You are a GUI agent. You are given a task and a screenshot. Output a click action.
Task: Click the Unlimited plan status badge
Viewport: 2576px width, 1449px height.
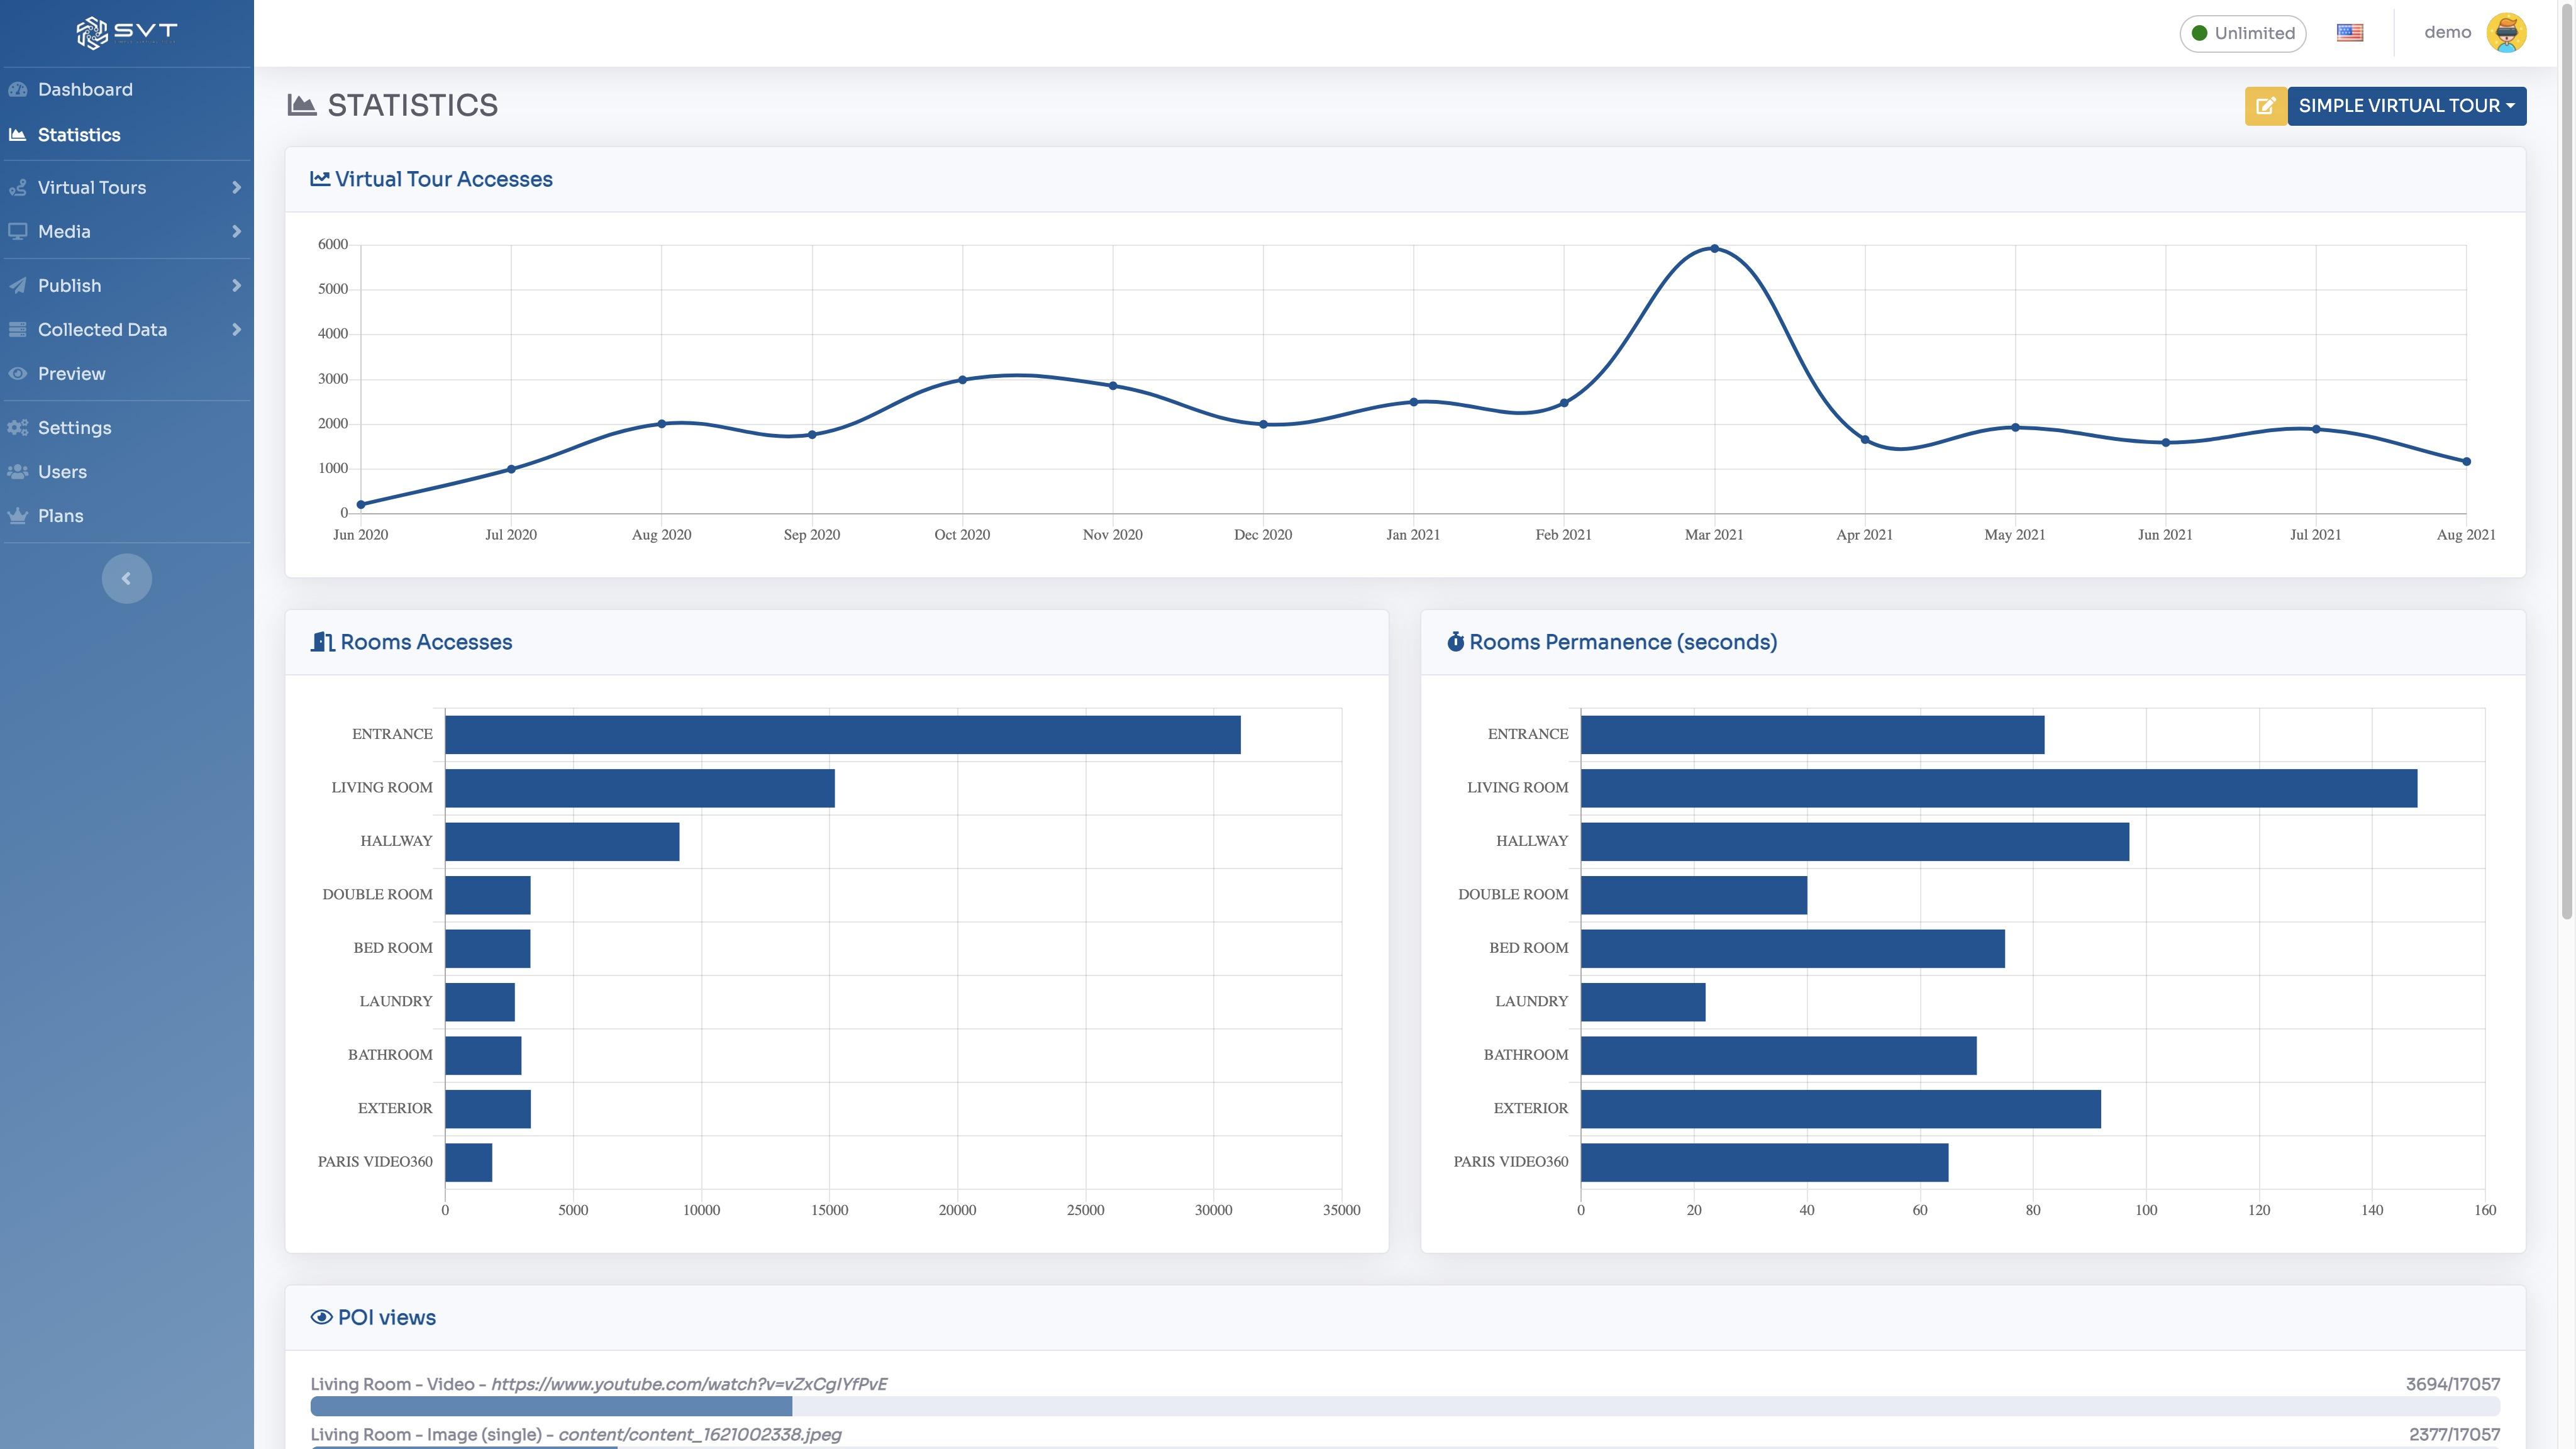pyautogui.click(x=2243, y=33)
